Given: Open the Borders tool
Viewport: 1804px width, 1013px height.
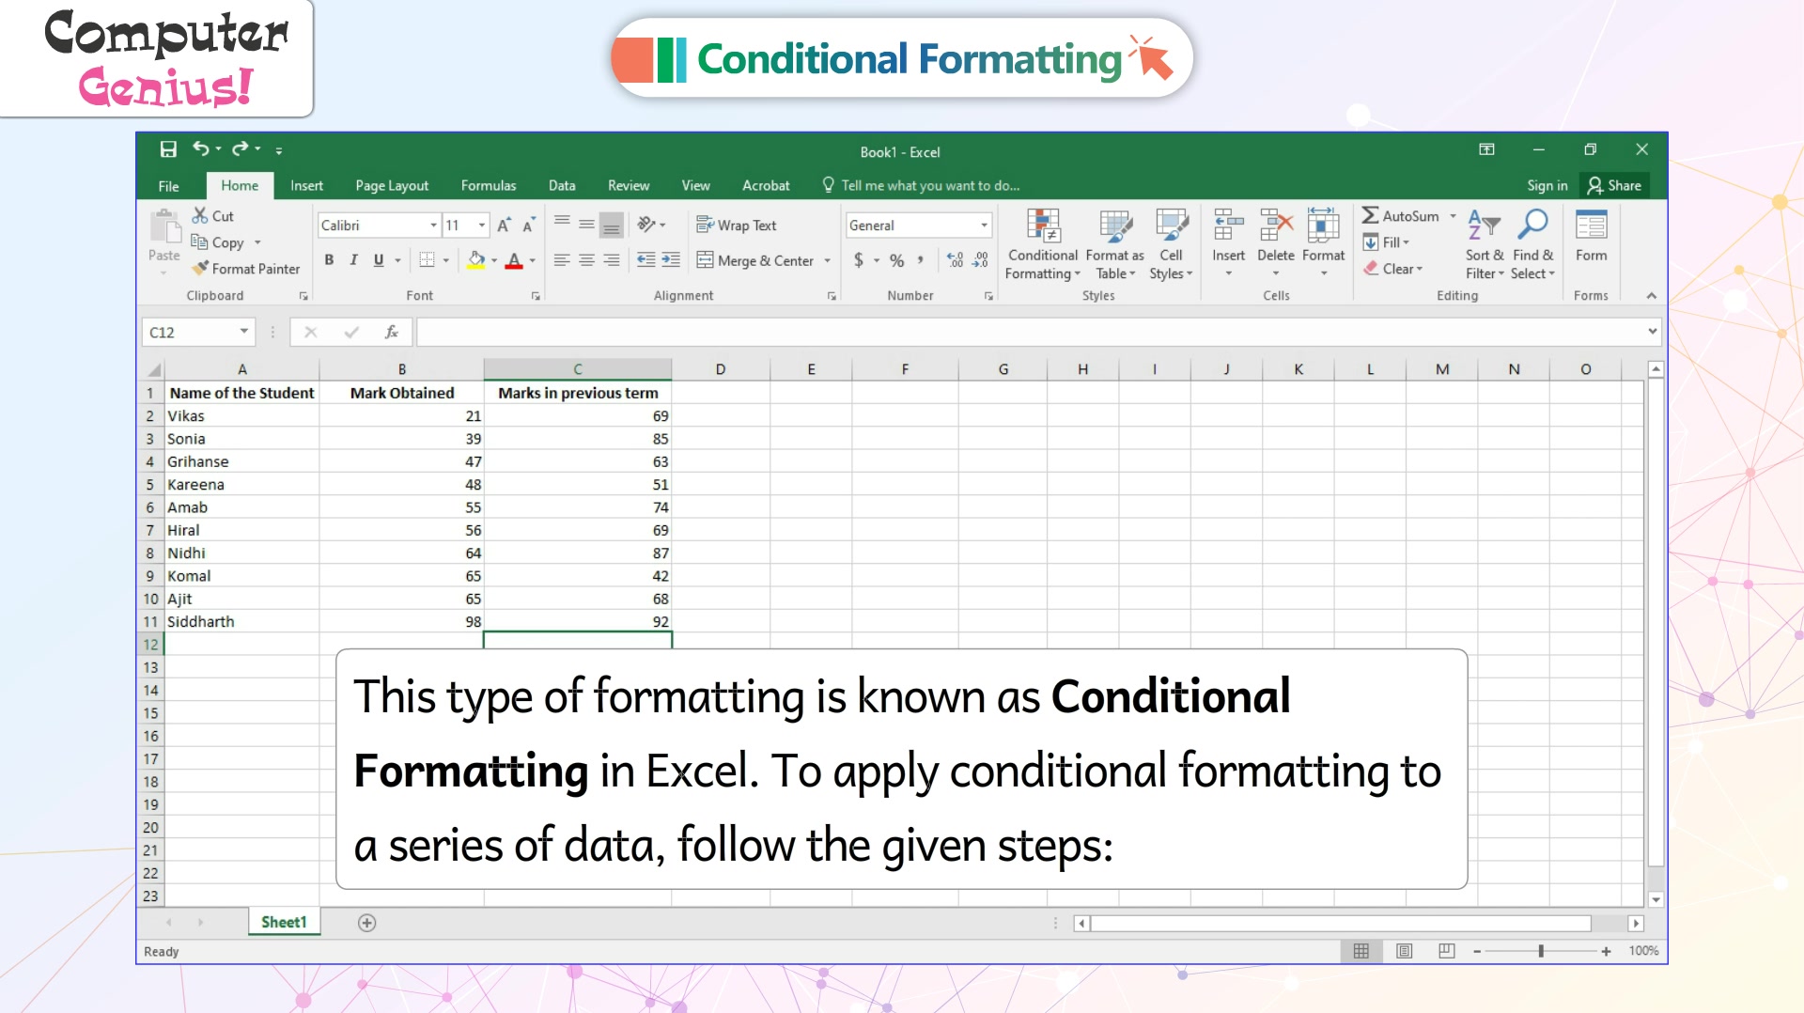Looking at the screenshot, I should (x=427, y=260).
